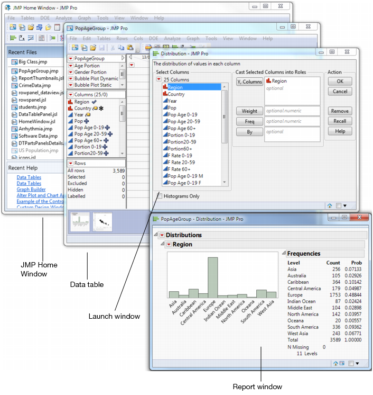Open the Rows menu in PopAgeGroup window
This screenshot has height=395, width=373.
tap(122, 39)
